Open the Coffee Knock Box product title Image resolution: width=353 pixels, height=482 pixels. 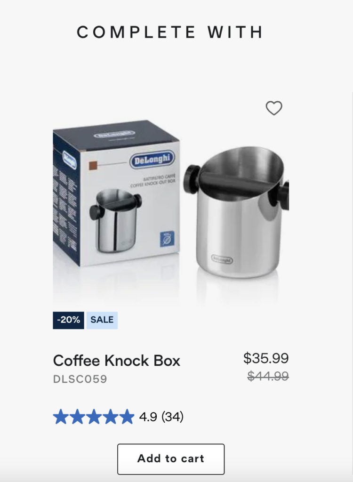click(117, 361)
